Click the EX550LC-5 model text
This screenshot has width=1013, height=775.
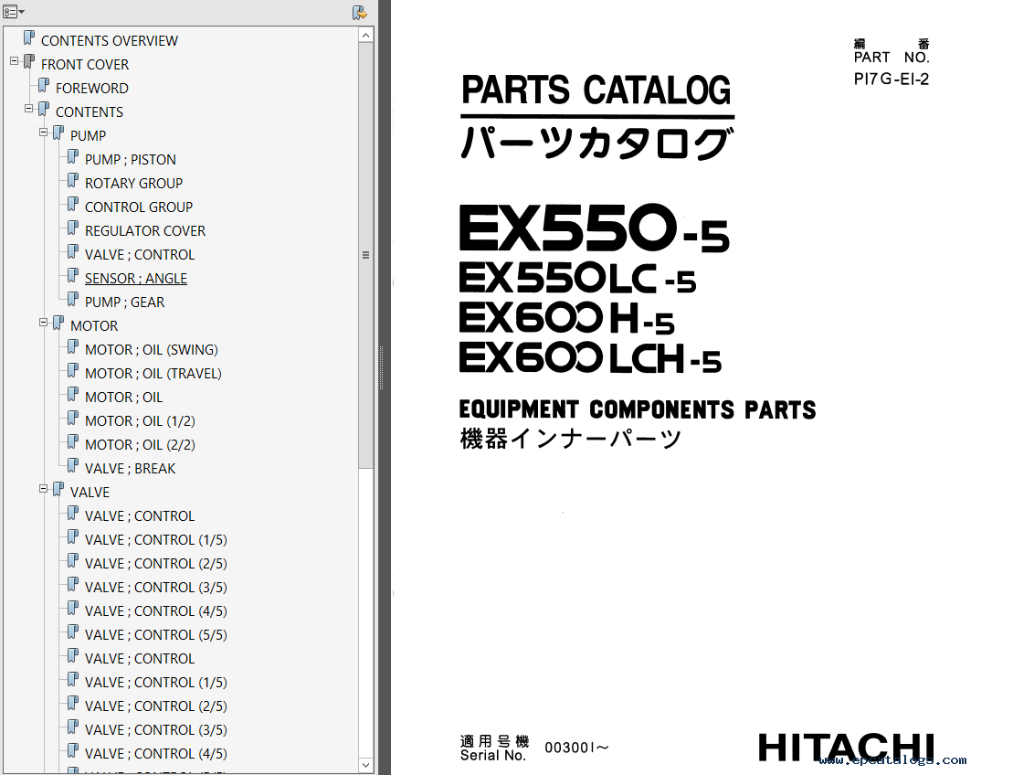coord(577,278)
